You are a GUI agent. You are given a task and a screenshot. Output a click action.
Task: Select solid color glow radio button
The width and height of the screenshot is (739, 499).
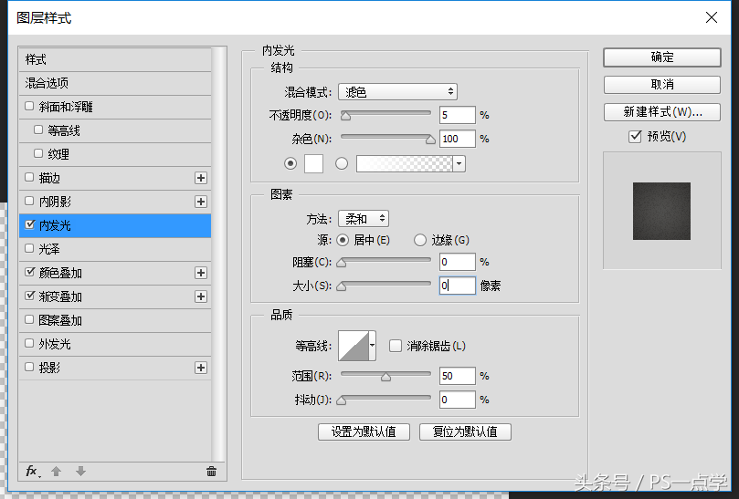coord(290,163)
